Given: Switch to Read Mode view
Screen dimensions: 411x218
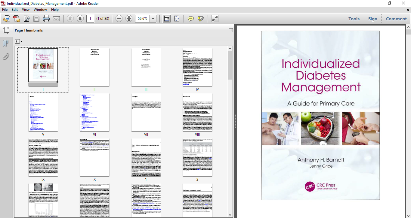Looking at the screenshot, I should pos(215,19).
